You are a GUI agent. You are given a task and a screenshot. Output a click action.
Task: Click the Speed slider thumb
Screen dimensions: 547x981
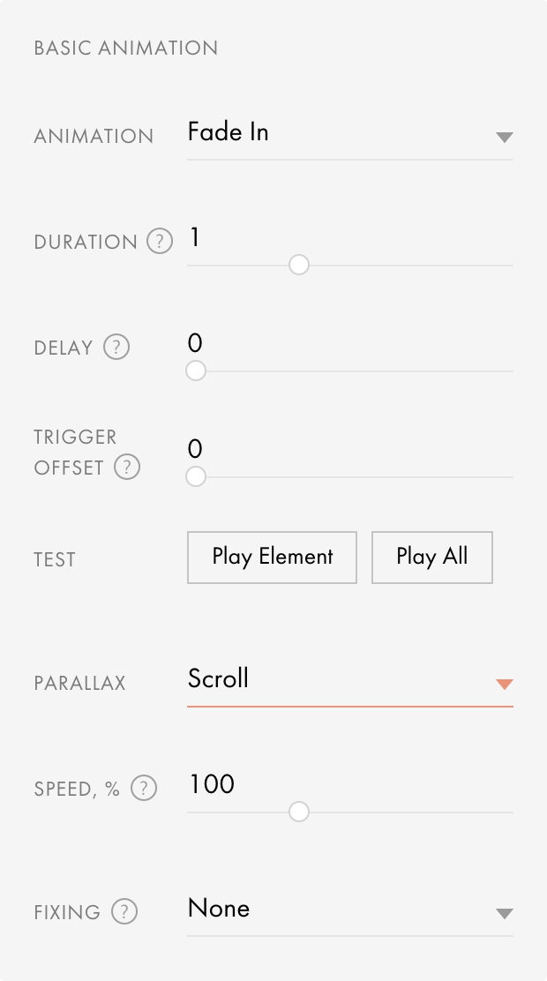pos(298,812)
